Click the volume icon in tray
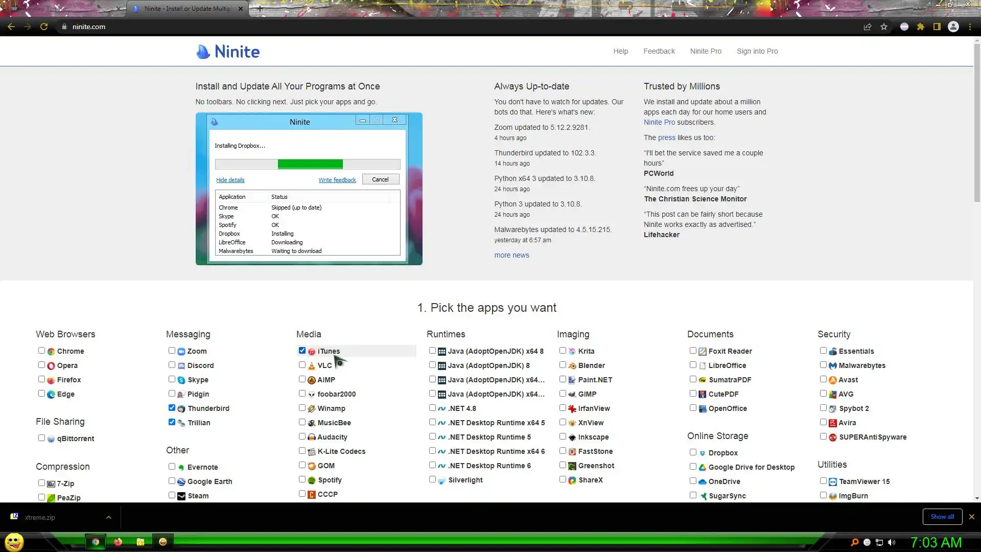Viewport: 981px width, 552px height. point(892,542)
